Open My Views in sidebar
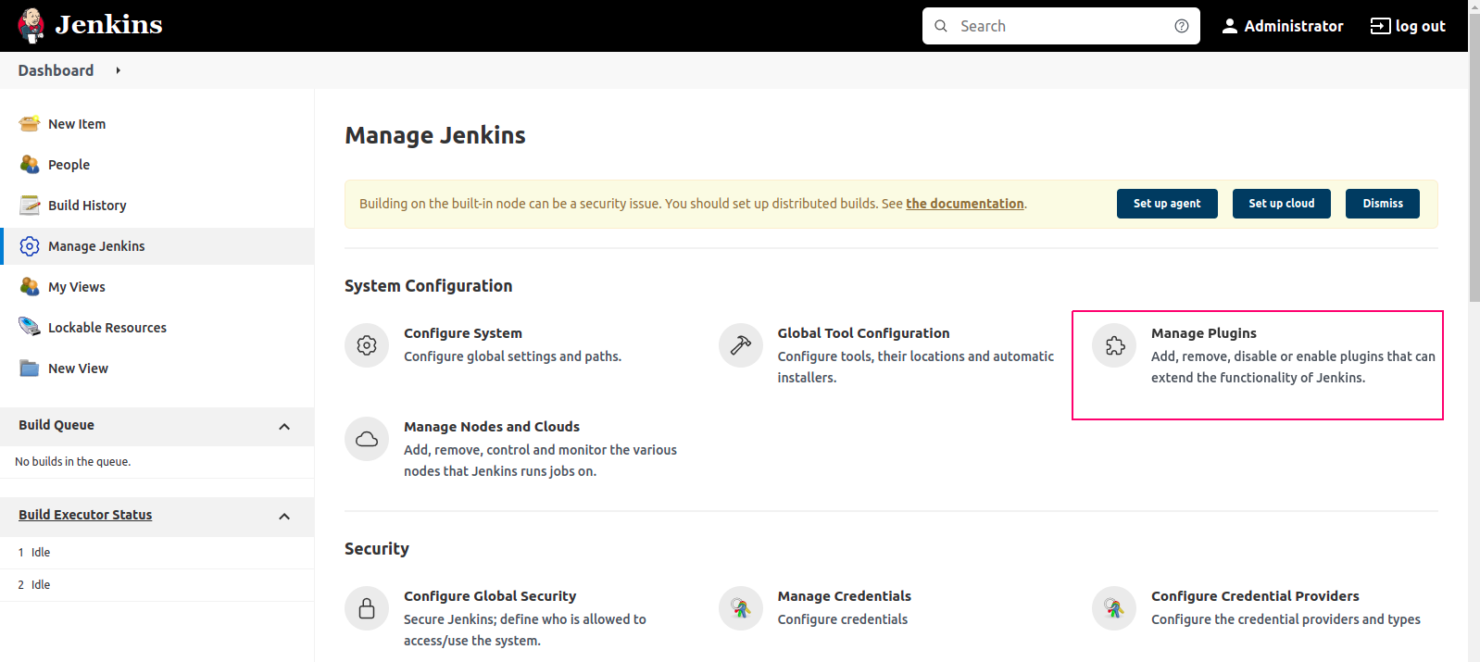Screen dimensions: 1480x662 [77, 287]
